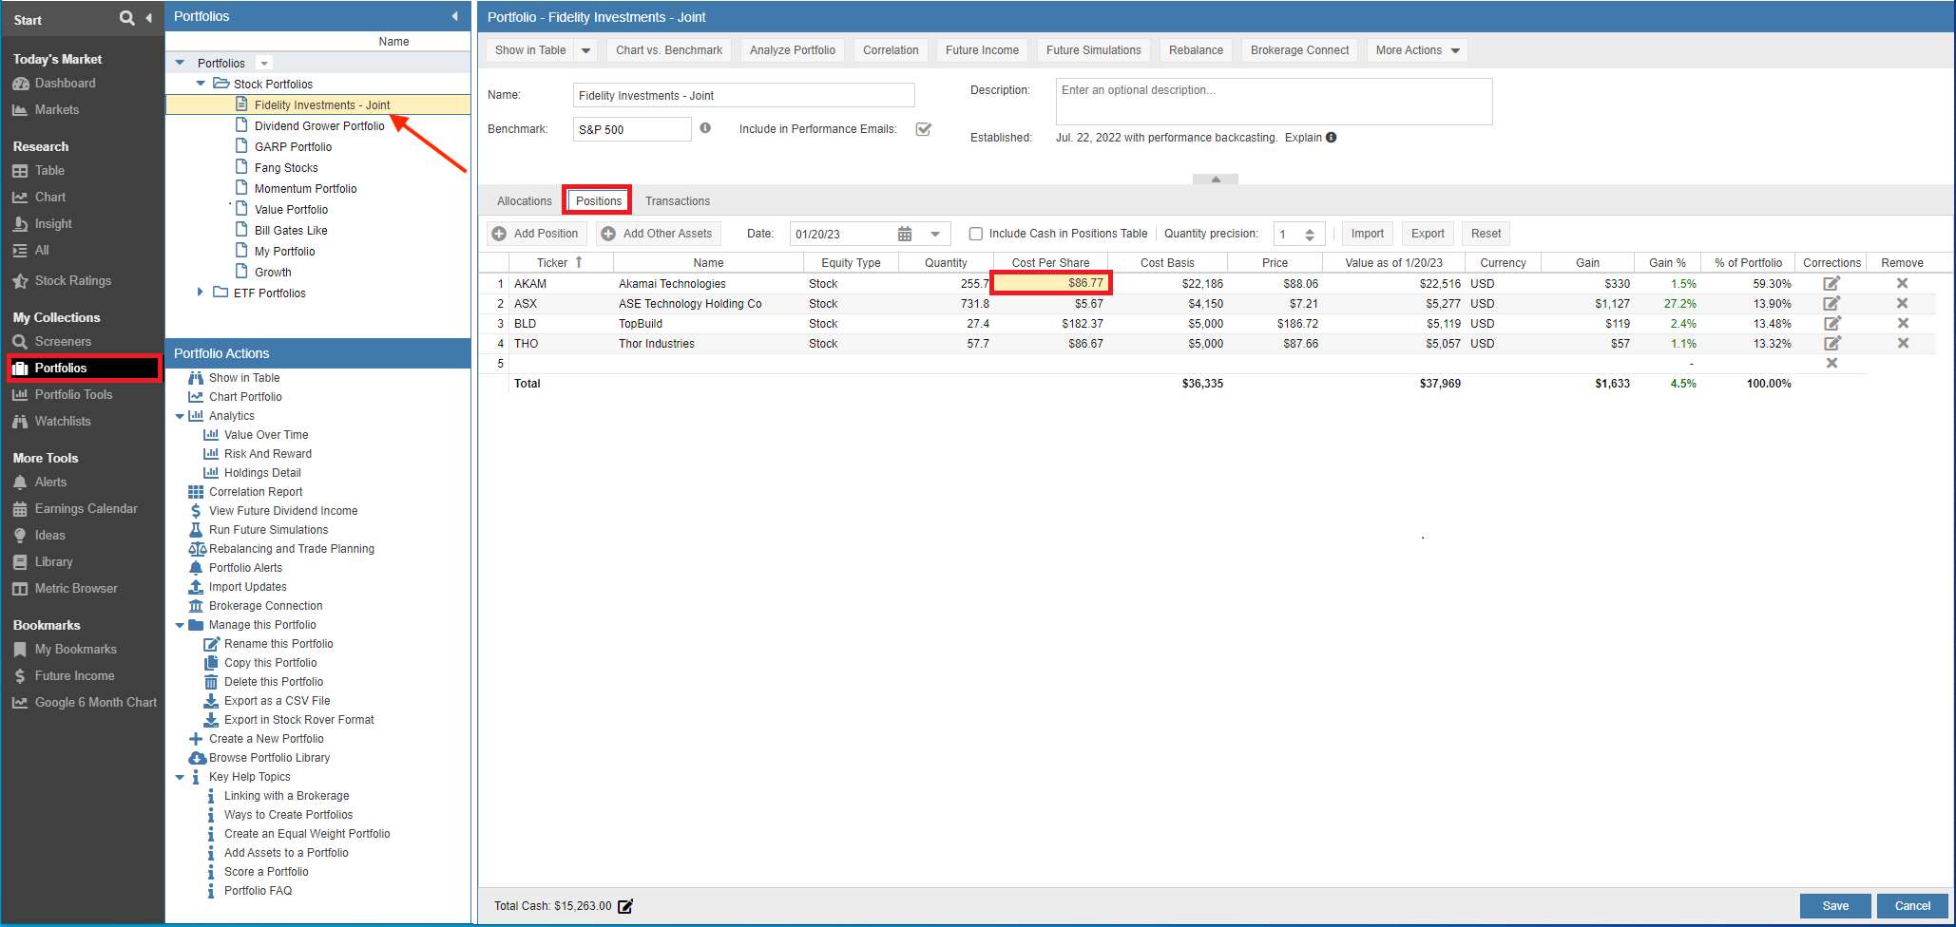Sort by the Ticker column header
1956x927 pixels.
(561, 263)
